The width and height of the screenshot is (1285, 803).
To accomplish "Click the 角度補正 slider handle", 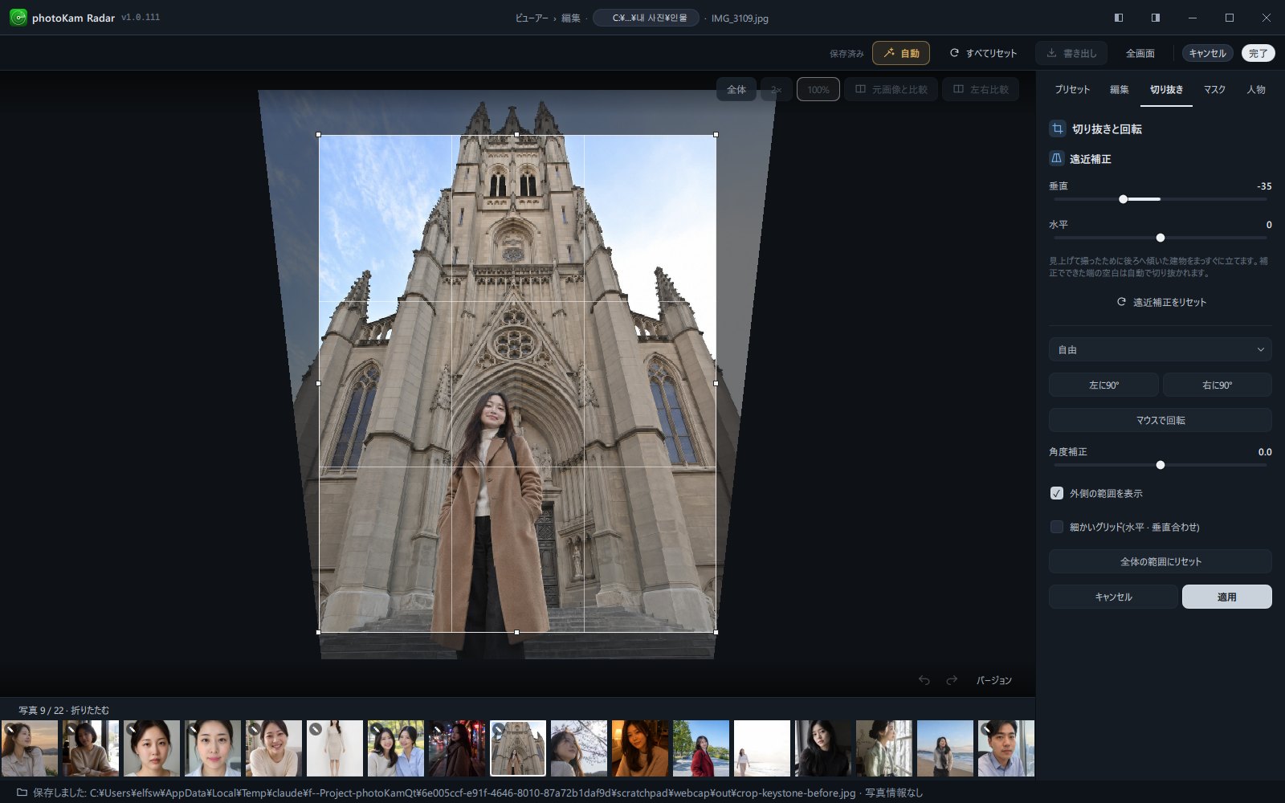I will point(1160,465).
